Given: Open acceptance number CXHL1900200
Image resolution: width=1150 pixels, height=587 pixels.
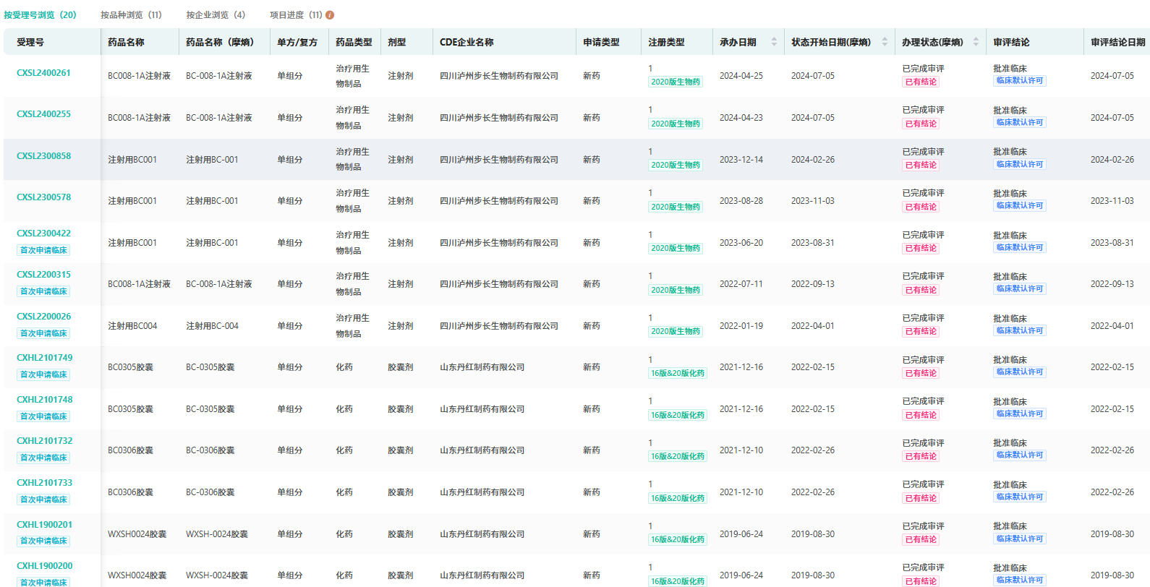Looking at the screenshot, I should (45, 566).
